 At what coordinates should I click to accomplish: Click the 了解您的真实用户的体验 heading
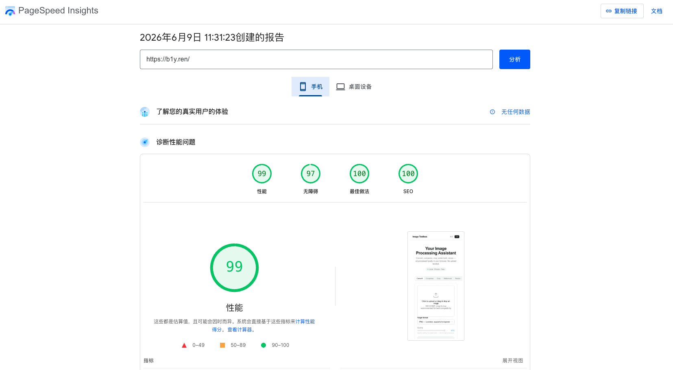[192, 111]
